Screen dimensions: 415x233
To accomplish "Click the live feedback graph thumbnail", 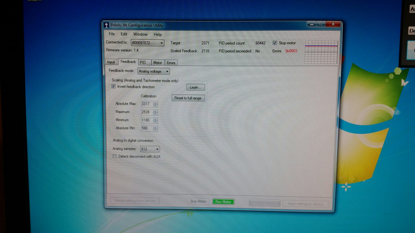I will [x=321, y=52].
